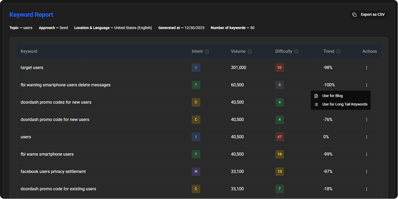Click difficulty badge 59 for target users

pos(279,68)
